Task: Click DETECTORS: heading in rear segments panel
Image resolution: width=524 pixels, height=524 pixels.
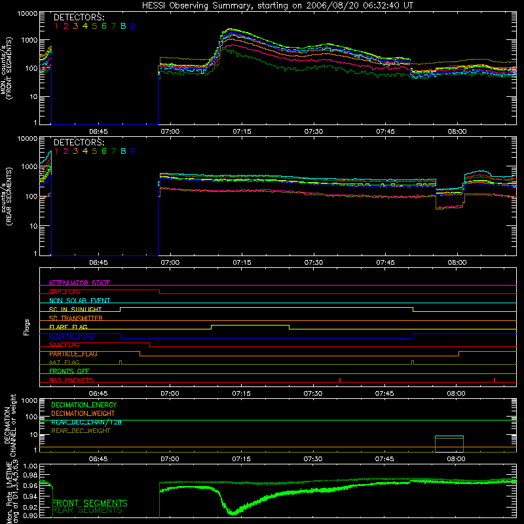Action: click(x=79, y=143)
